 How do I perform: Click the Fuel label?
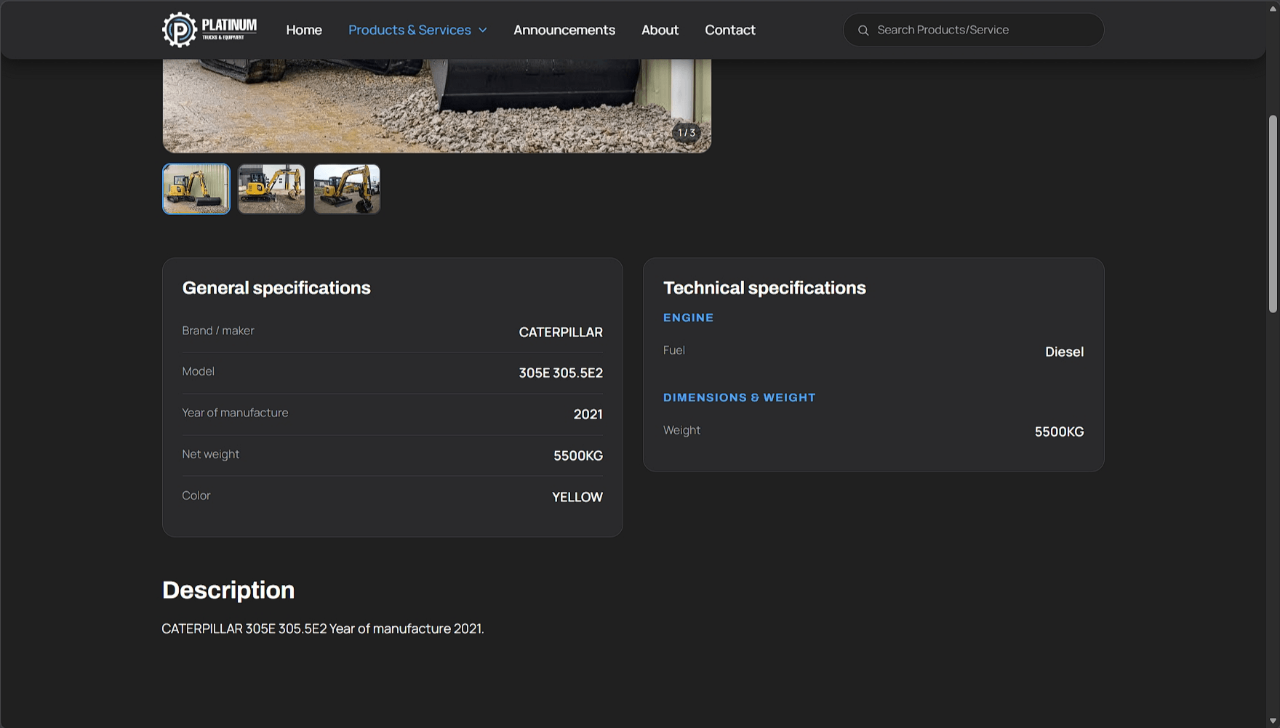coord(673,350)
